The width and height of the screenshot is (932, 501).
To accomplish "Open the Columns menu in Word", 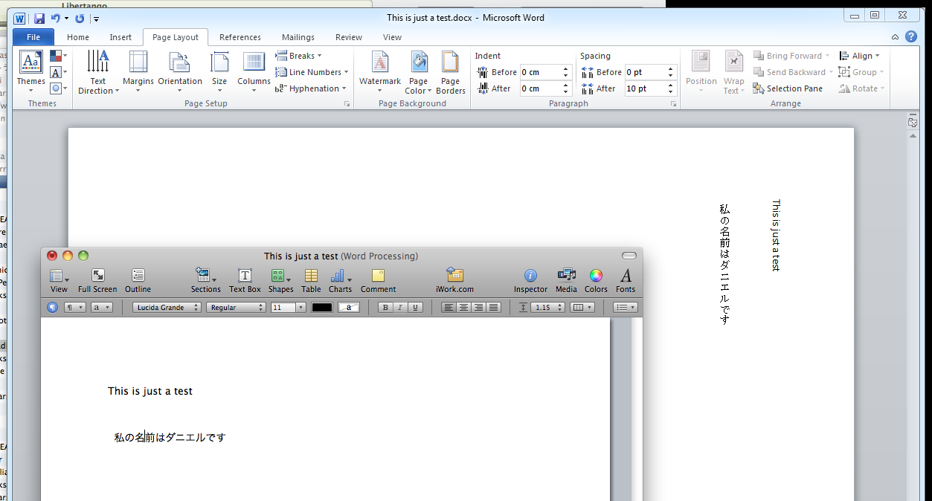I will coord(254,72).
